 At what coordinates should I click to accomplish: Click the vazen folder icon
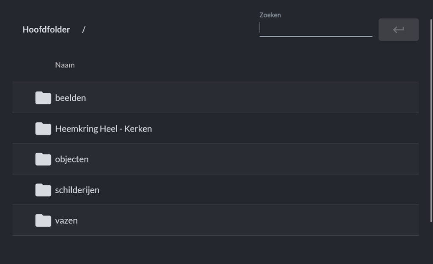pyautogui.click(x=43, y=221)
